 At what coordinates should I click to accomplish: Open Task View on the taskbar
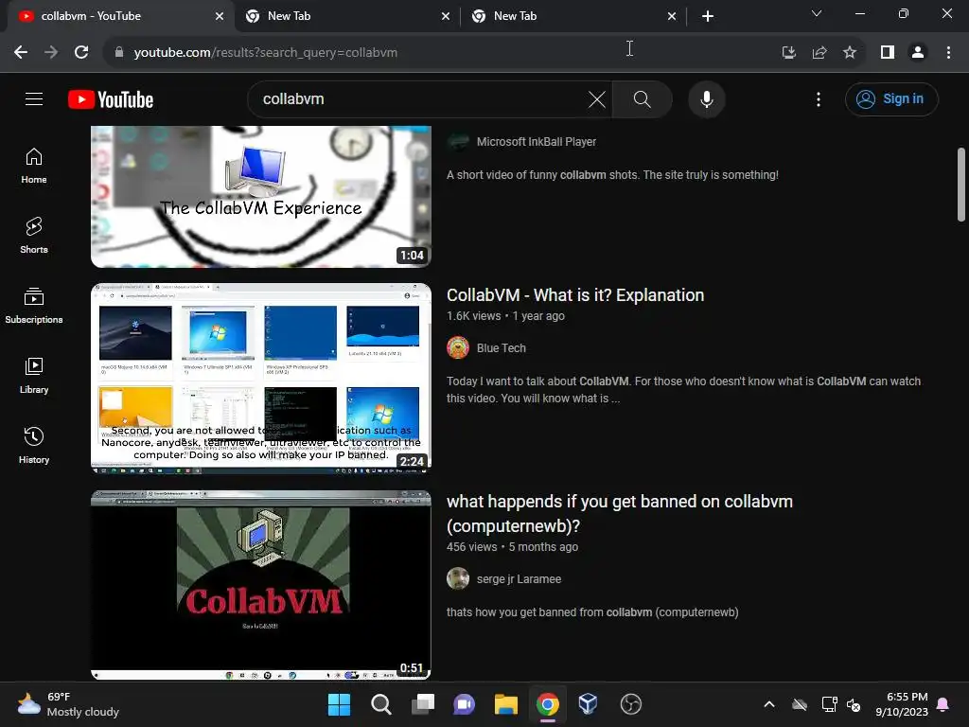(423, 704)
